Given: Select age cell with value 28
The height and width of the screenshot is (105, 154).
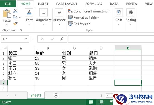Looking at the screenshot, I should [x=48, y=58].
